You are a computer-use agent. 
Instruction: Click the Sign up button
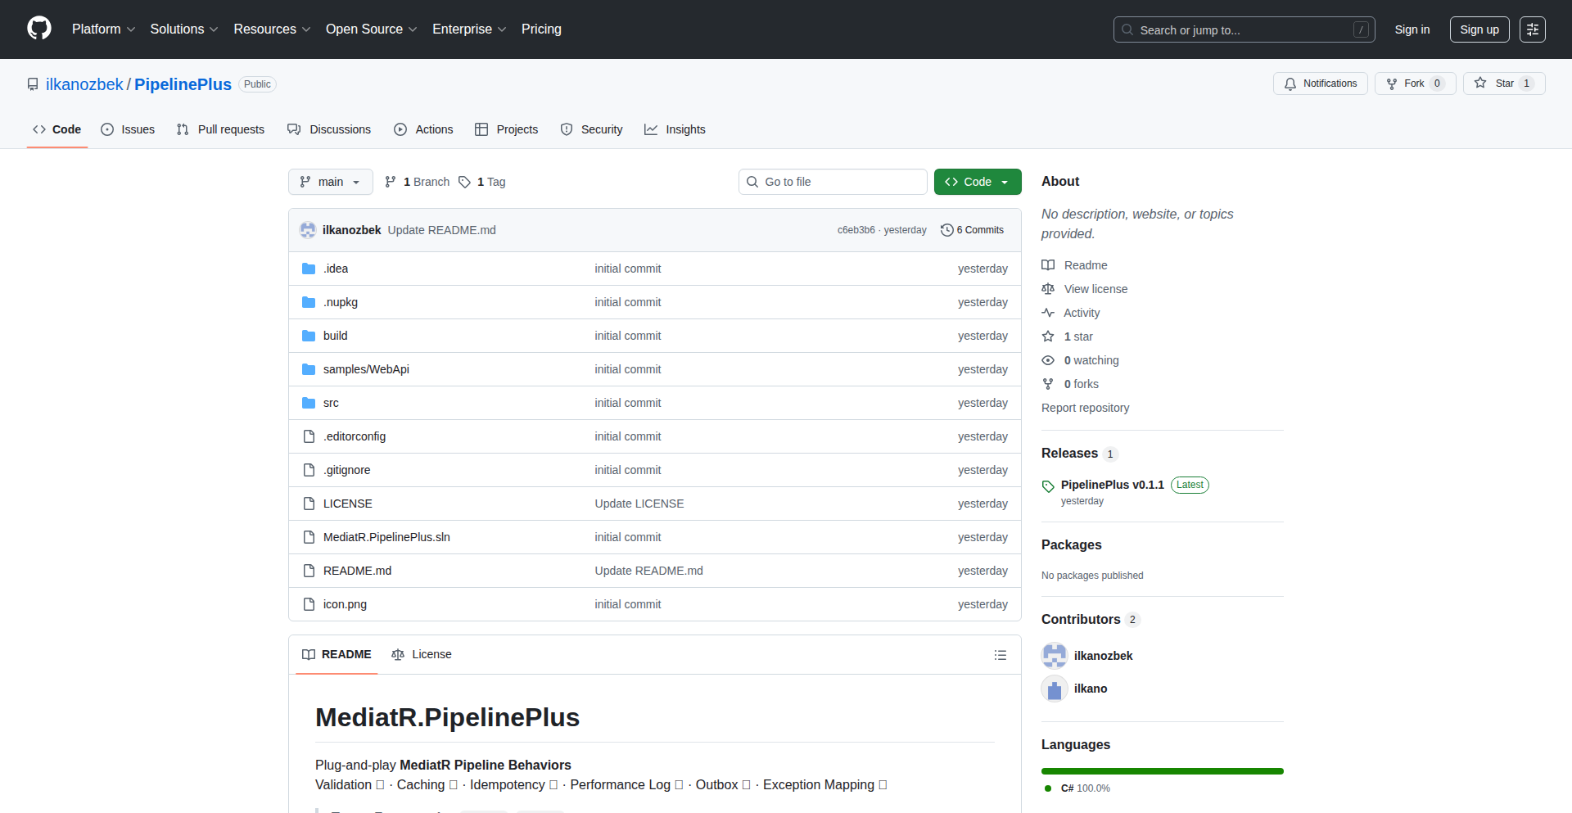pos(1479,29)
